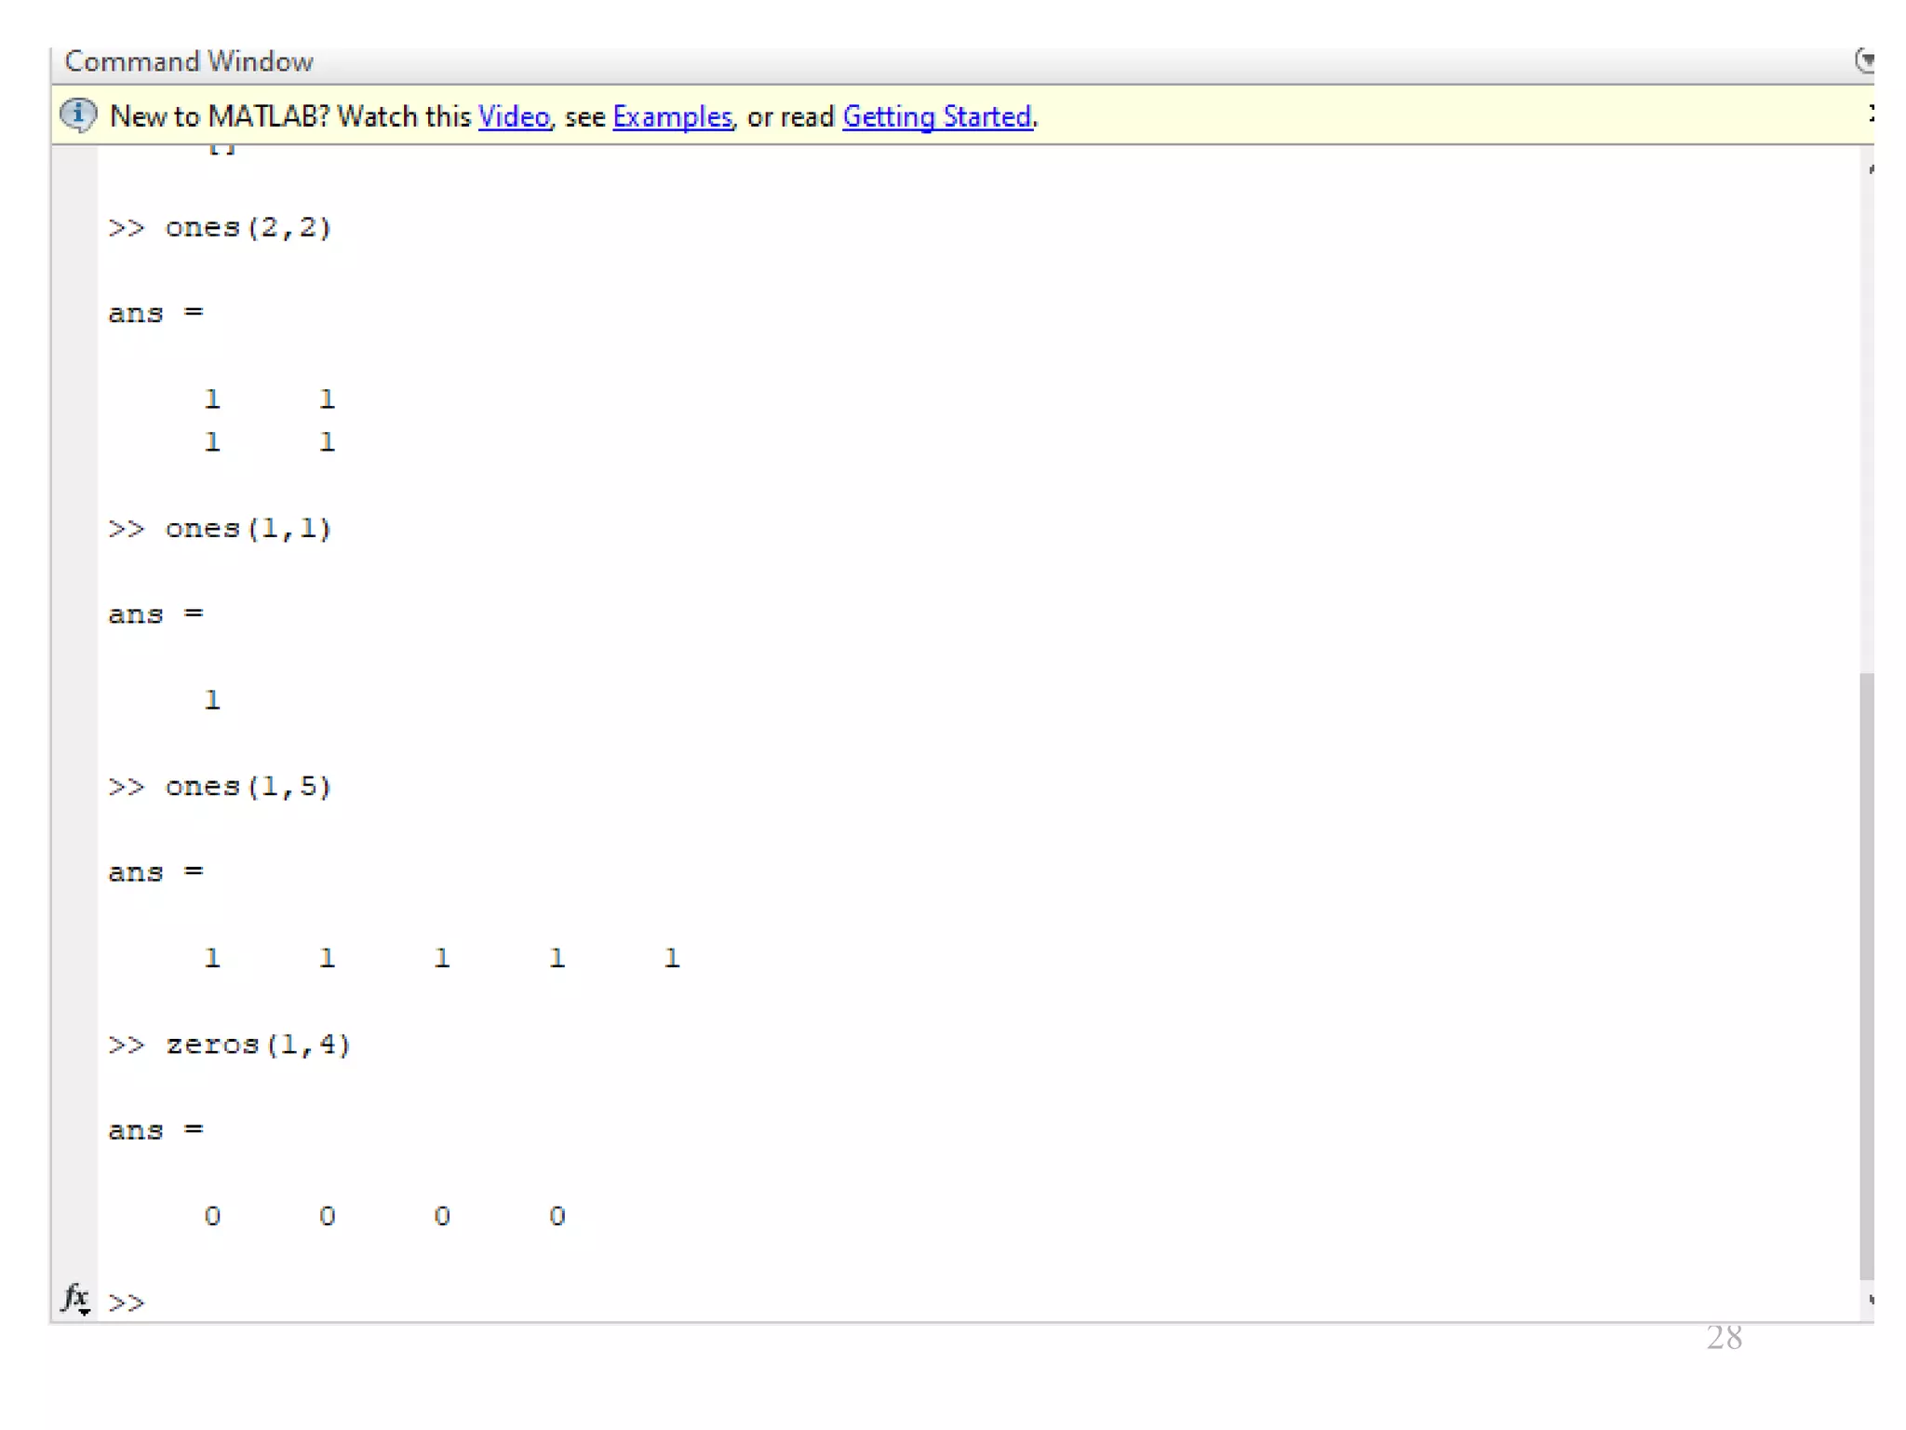Click the last 0 in zeros output

click(x=557, y=1216)
